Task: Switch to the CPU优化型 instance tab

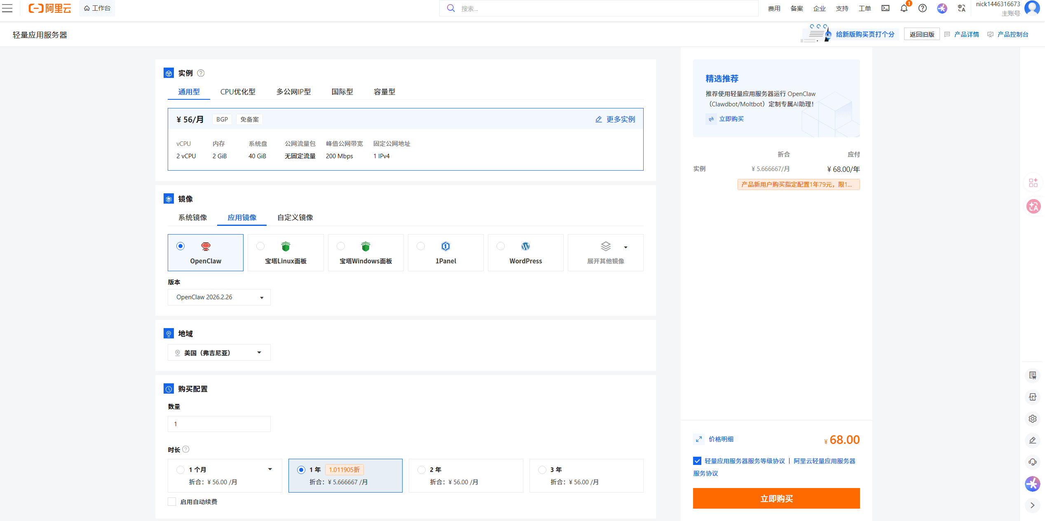Action: tap(238, 92)
